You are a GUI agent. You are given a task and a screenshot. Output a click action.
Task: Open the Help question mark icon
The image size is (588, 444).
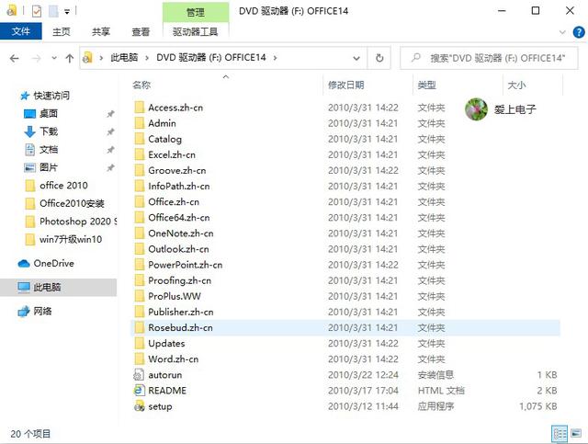click(x=579, y=32)
